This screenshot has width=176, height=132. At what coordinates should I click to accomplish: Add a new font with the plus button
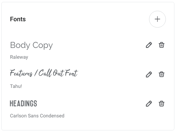(157, 19)
